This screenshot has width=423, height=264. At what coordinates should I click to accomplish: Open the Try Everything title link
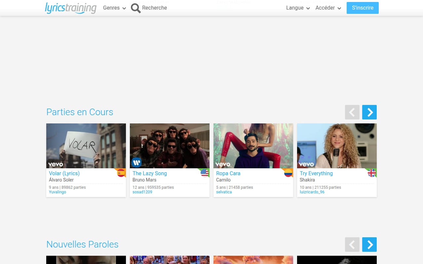point(316,173)
